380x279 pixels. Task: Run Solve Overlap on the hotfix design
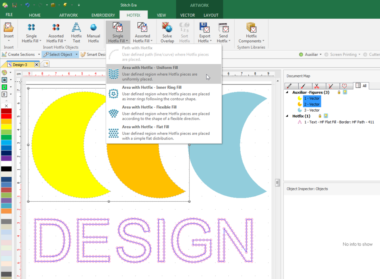pyautogui.click(x=167, y=32)
